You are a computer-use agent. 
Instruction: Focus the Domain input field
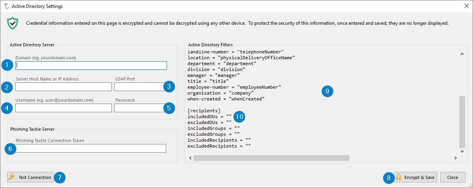click(x=91, y=66)
